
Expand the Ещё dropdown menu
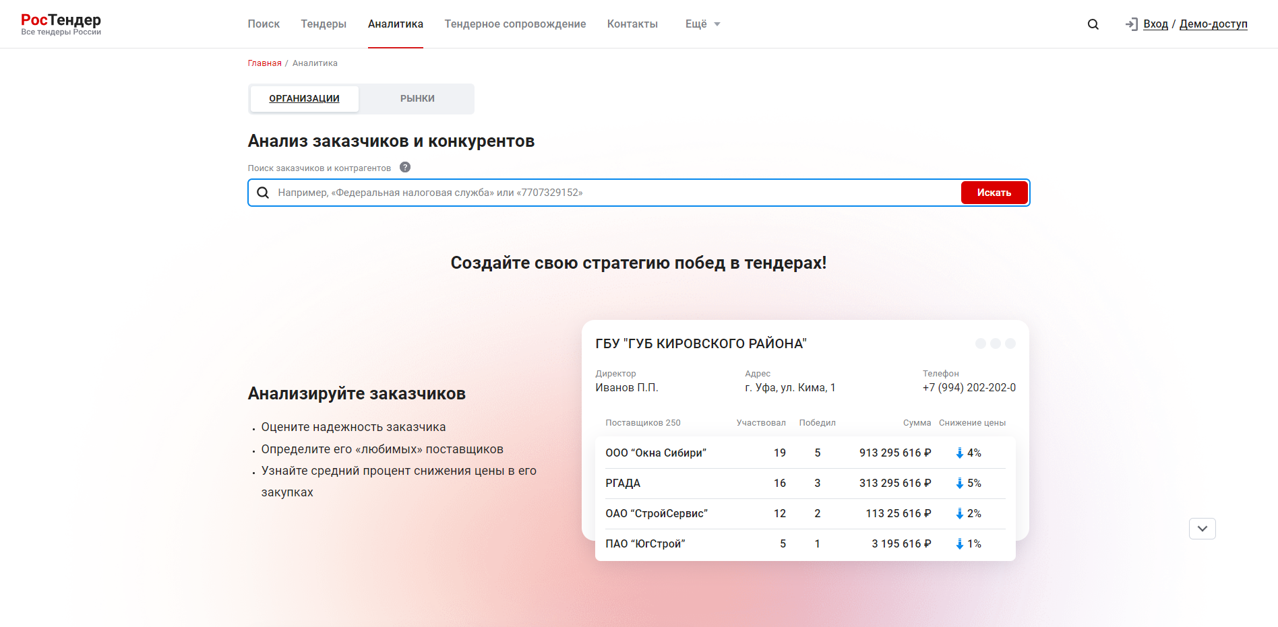702,24
